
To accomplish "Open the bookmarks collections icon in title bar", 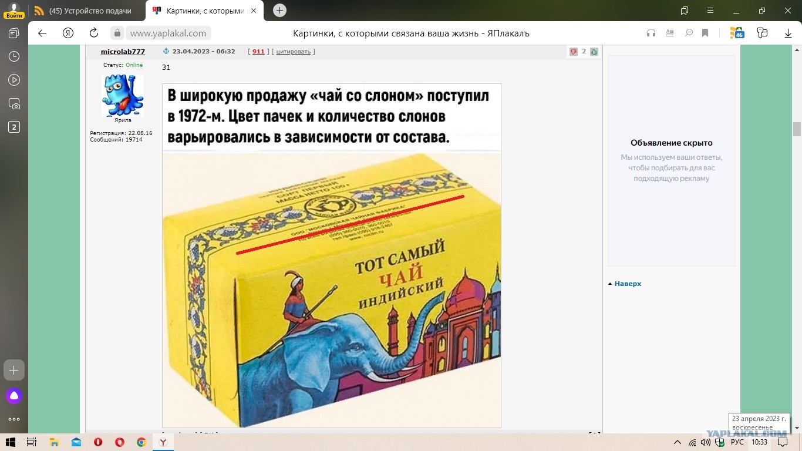I will pos(685,11).
